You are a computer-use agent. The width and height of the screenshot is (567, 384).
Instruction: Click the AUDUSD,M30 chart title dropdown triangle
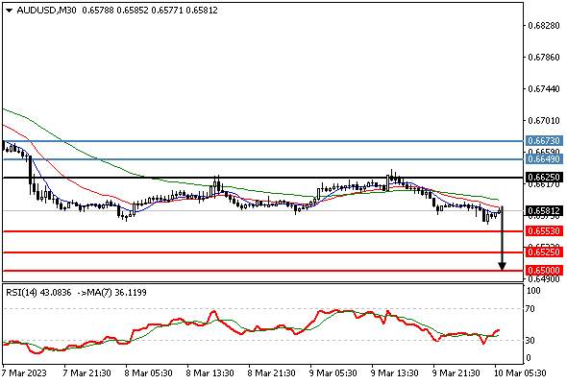click(x=9, y=11)
